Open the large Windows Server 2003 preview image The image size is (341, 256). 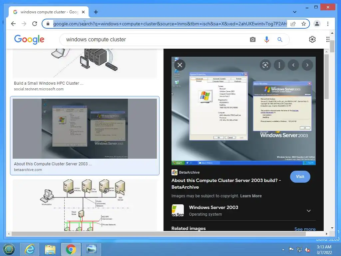(243, 111)
